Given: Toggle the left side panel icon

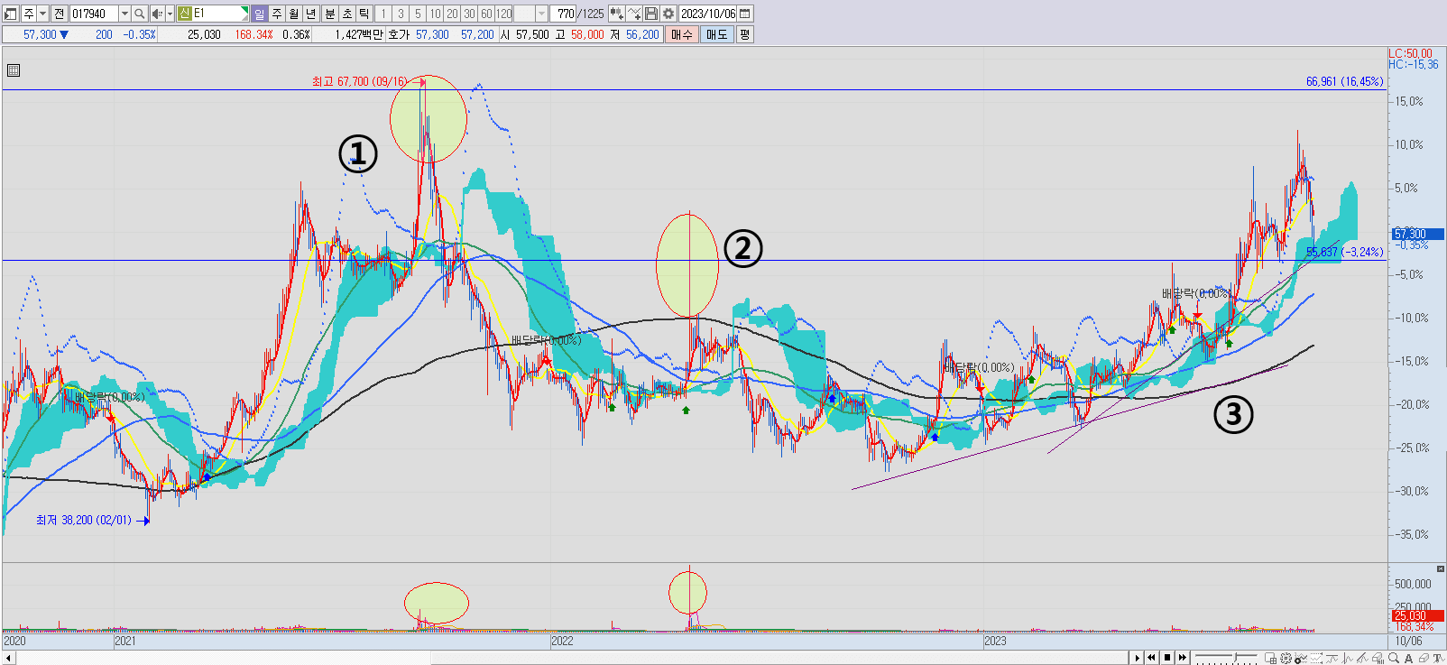Looking at the screenshot, I should click(11, 14).
